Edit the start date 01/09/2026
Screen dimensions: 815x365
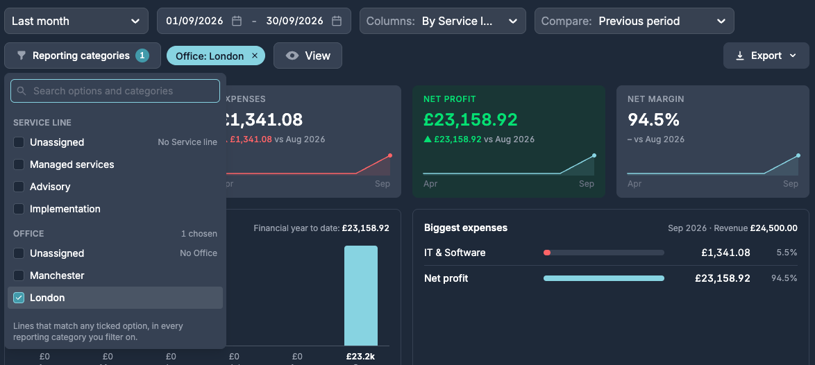[194, 21]
